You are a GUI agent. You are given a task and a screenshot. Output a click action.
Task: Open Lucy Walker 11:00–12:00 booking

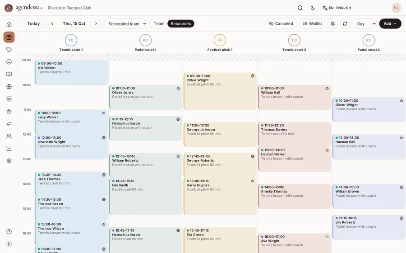tap(71, 122)
